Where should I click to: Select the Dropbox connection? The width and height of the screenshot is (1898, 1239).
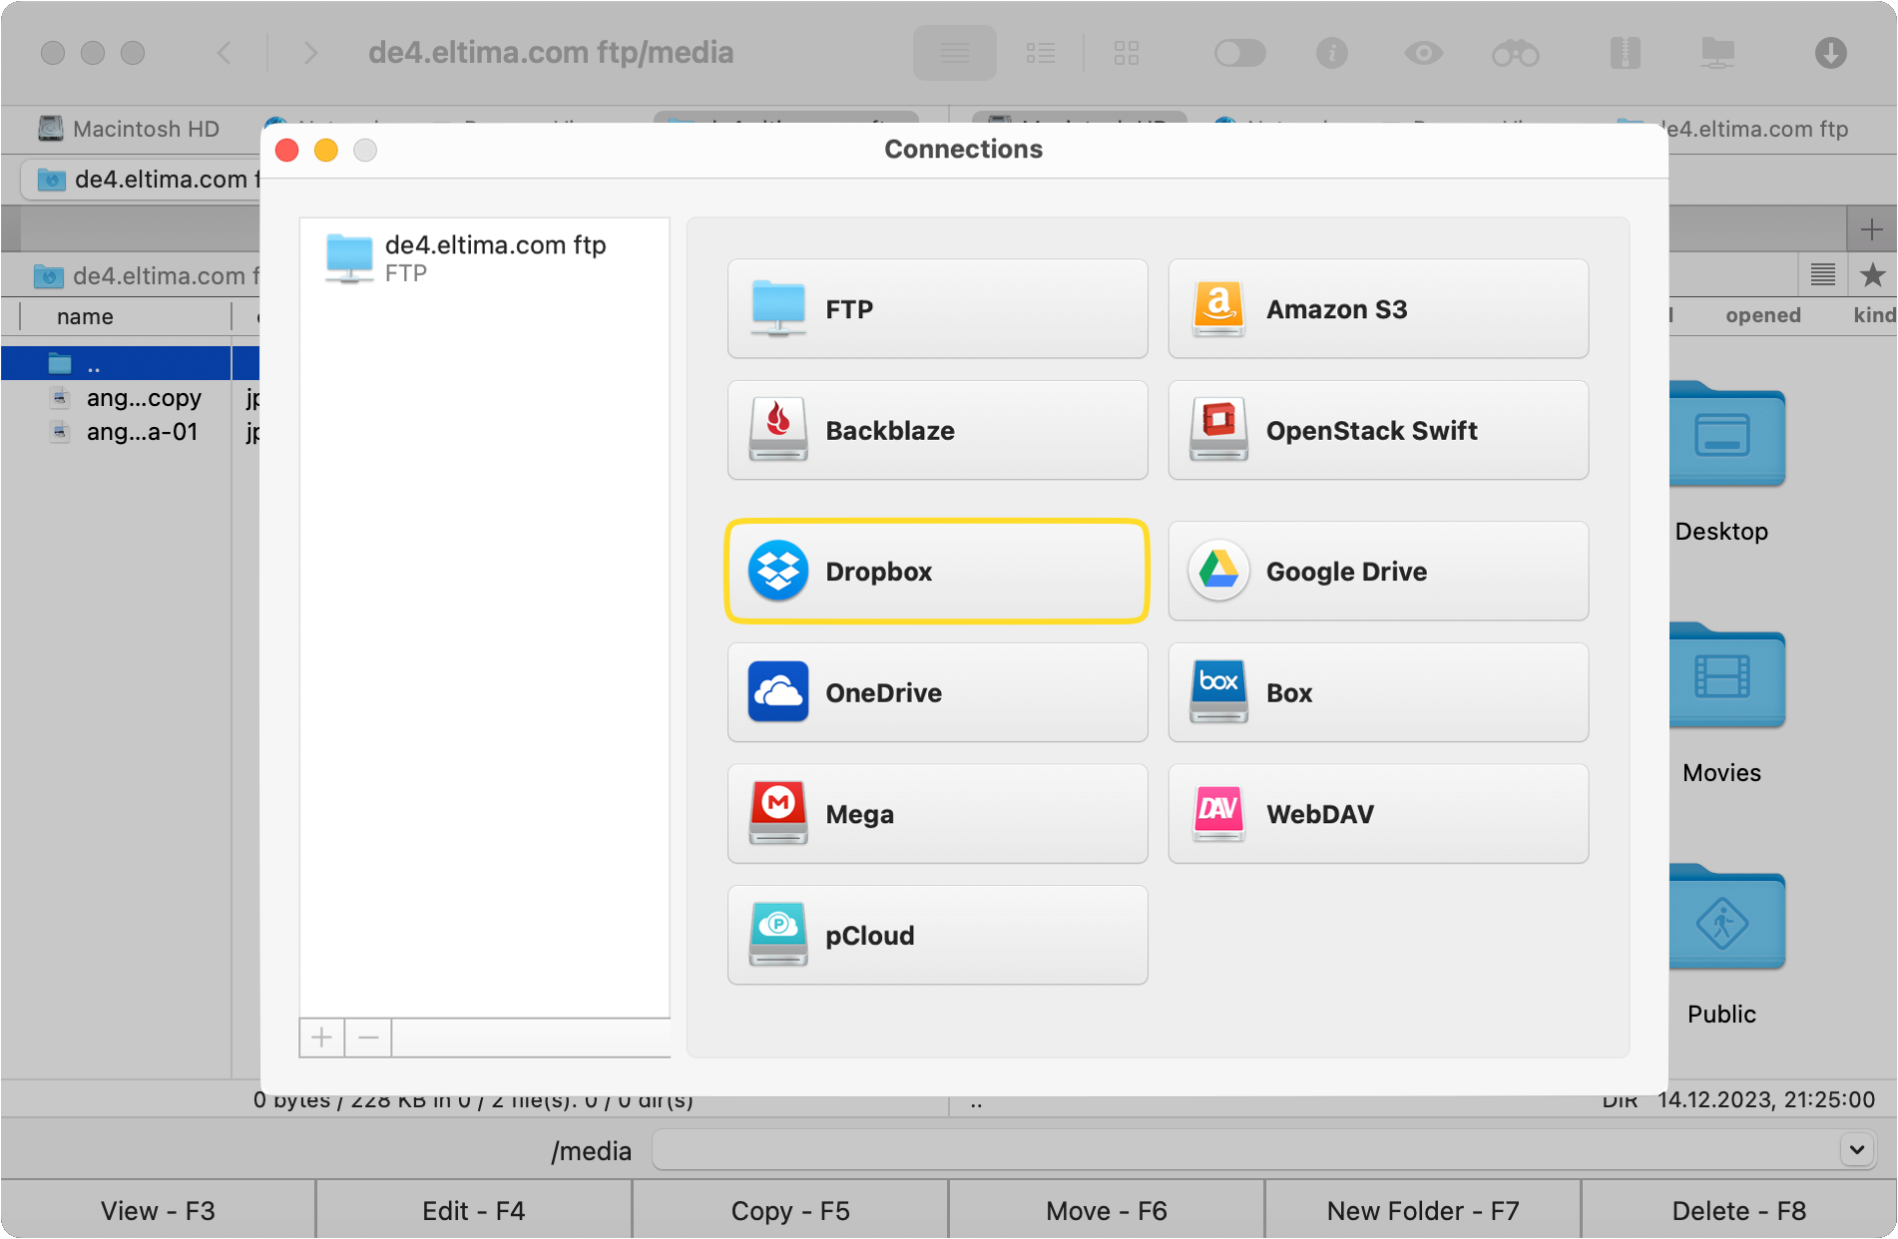(936, 571)
